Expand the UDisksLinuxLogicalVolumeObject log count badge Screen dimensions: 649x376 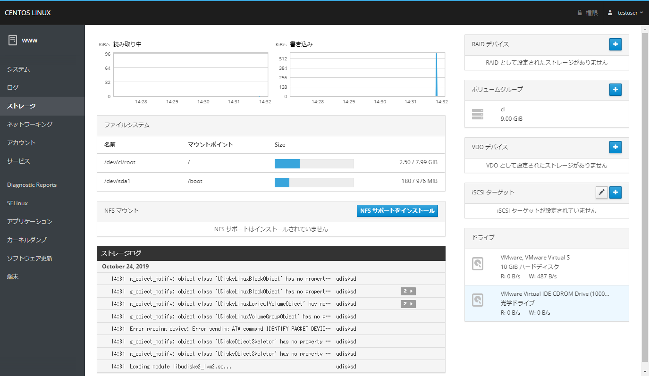408,304
